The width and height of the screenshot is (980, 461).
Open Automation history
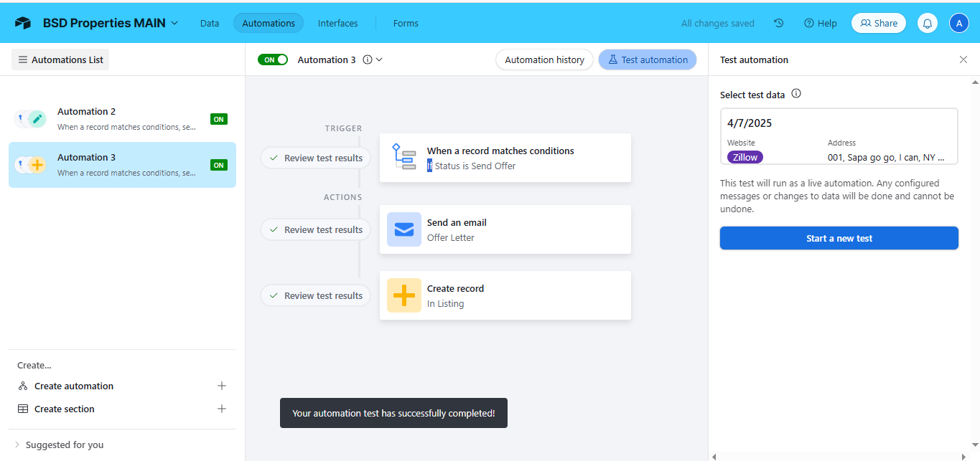[x=544, y=60]
